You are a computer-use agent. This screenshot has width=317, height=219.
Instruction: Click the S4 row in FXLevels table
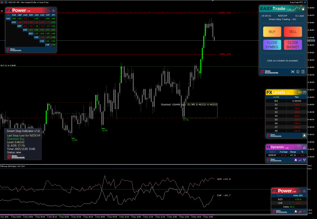(286, 116)
